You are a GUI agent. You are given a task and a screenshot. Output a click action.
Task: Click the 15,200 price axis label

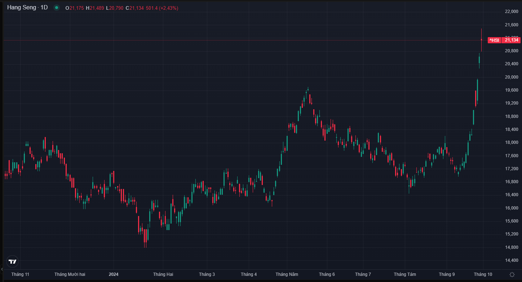512,234
